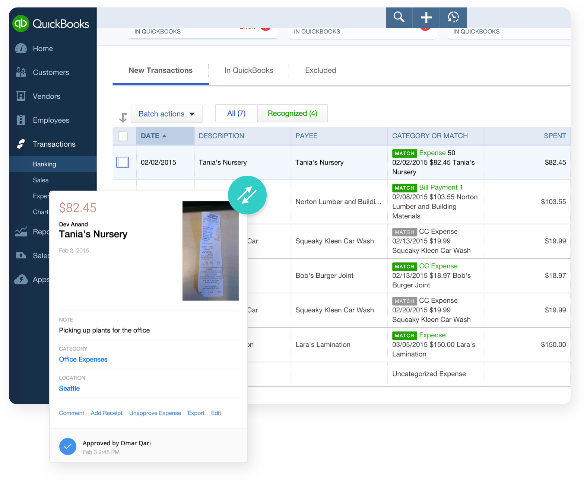Click the arrow icon beside Batch actions
Screen dimensions: 587x481
tap(123, 118)
